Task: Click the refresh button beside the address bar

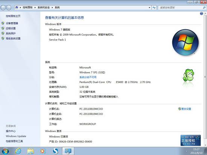Action: coord(154,8)
